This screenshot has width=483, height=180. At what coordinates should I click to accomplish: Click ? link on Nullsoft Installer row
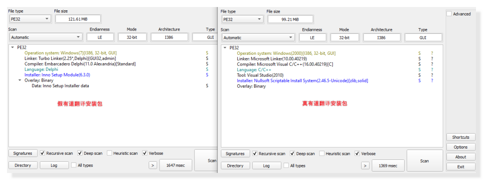click(432, 81)
